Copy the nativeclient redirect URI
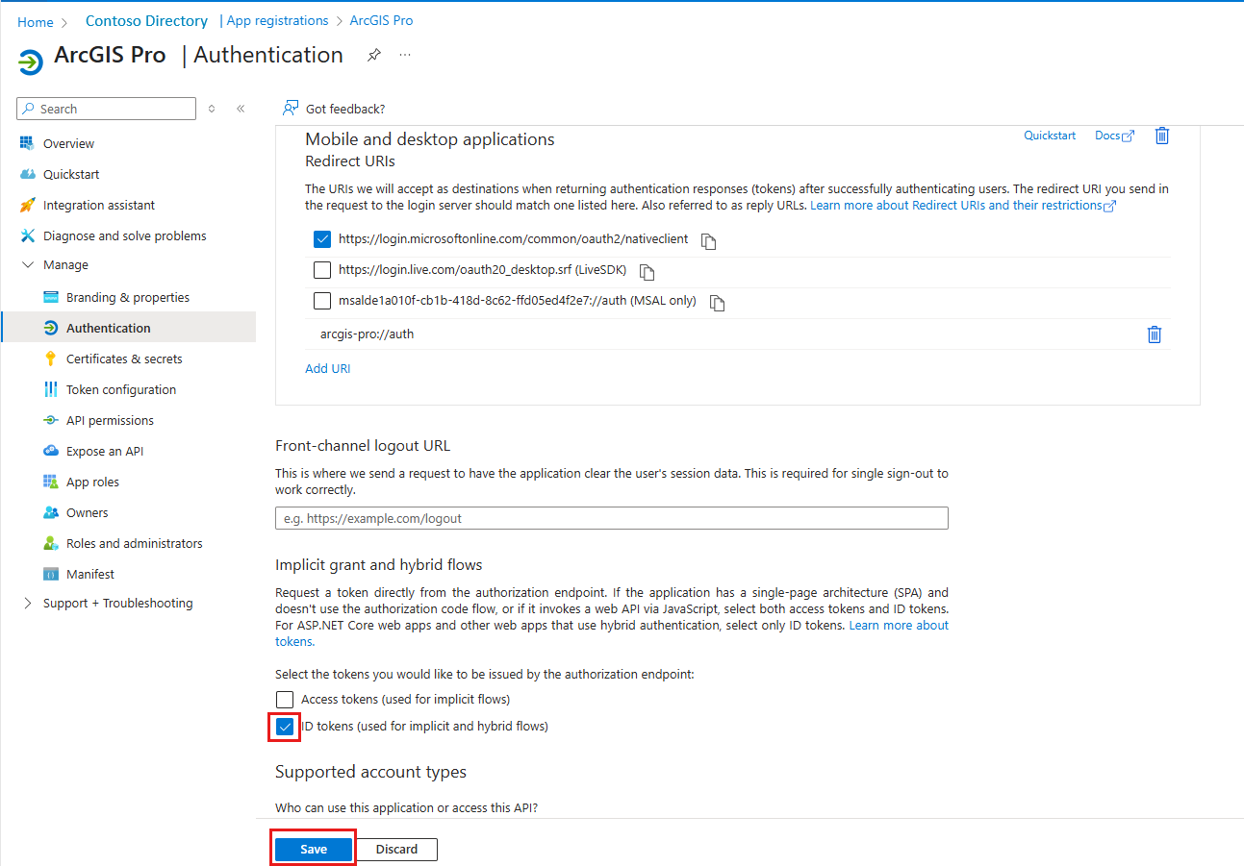Viewport: 1244px width, 866px height. [x=709, y=241]
